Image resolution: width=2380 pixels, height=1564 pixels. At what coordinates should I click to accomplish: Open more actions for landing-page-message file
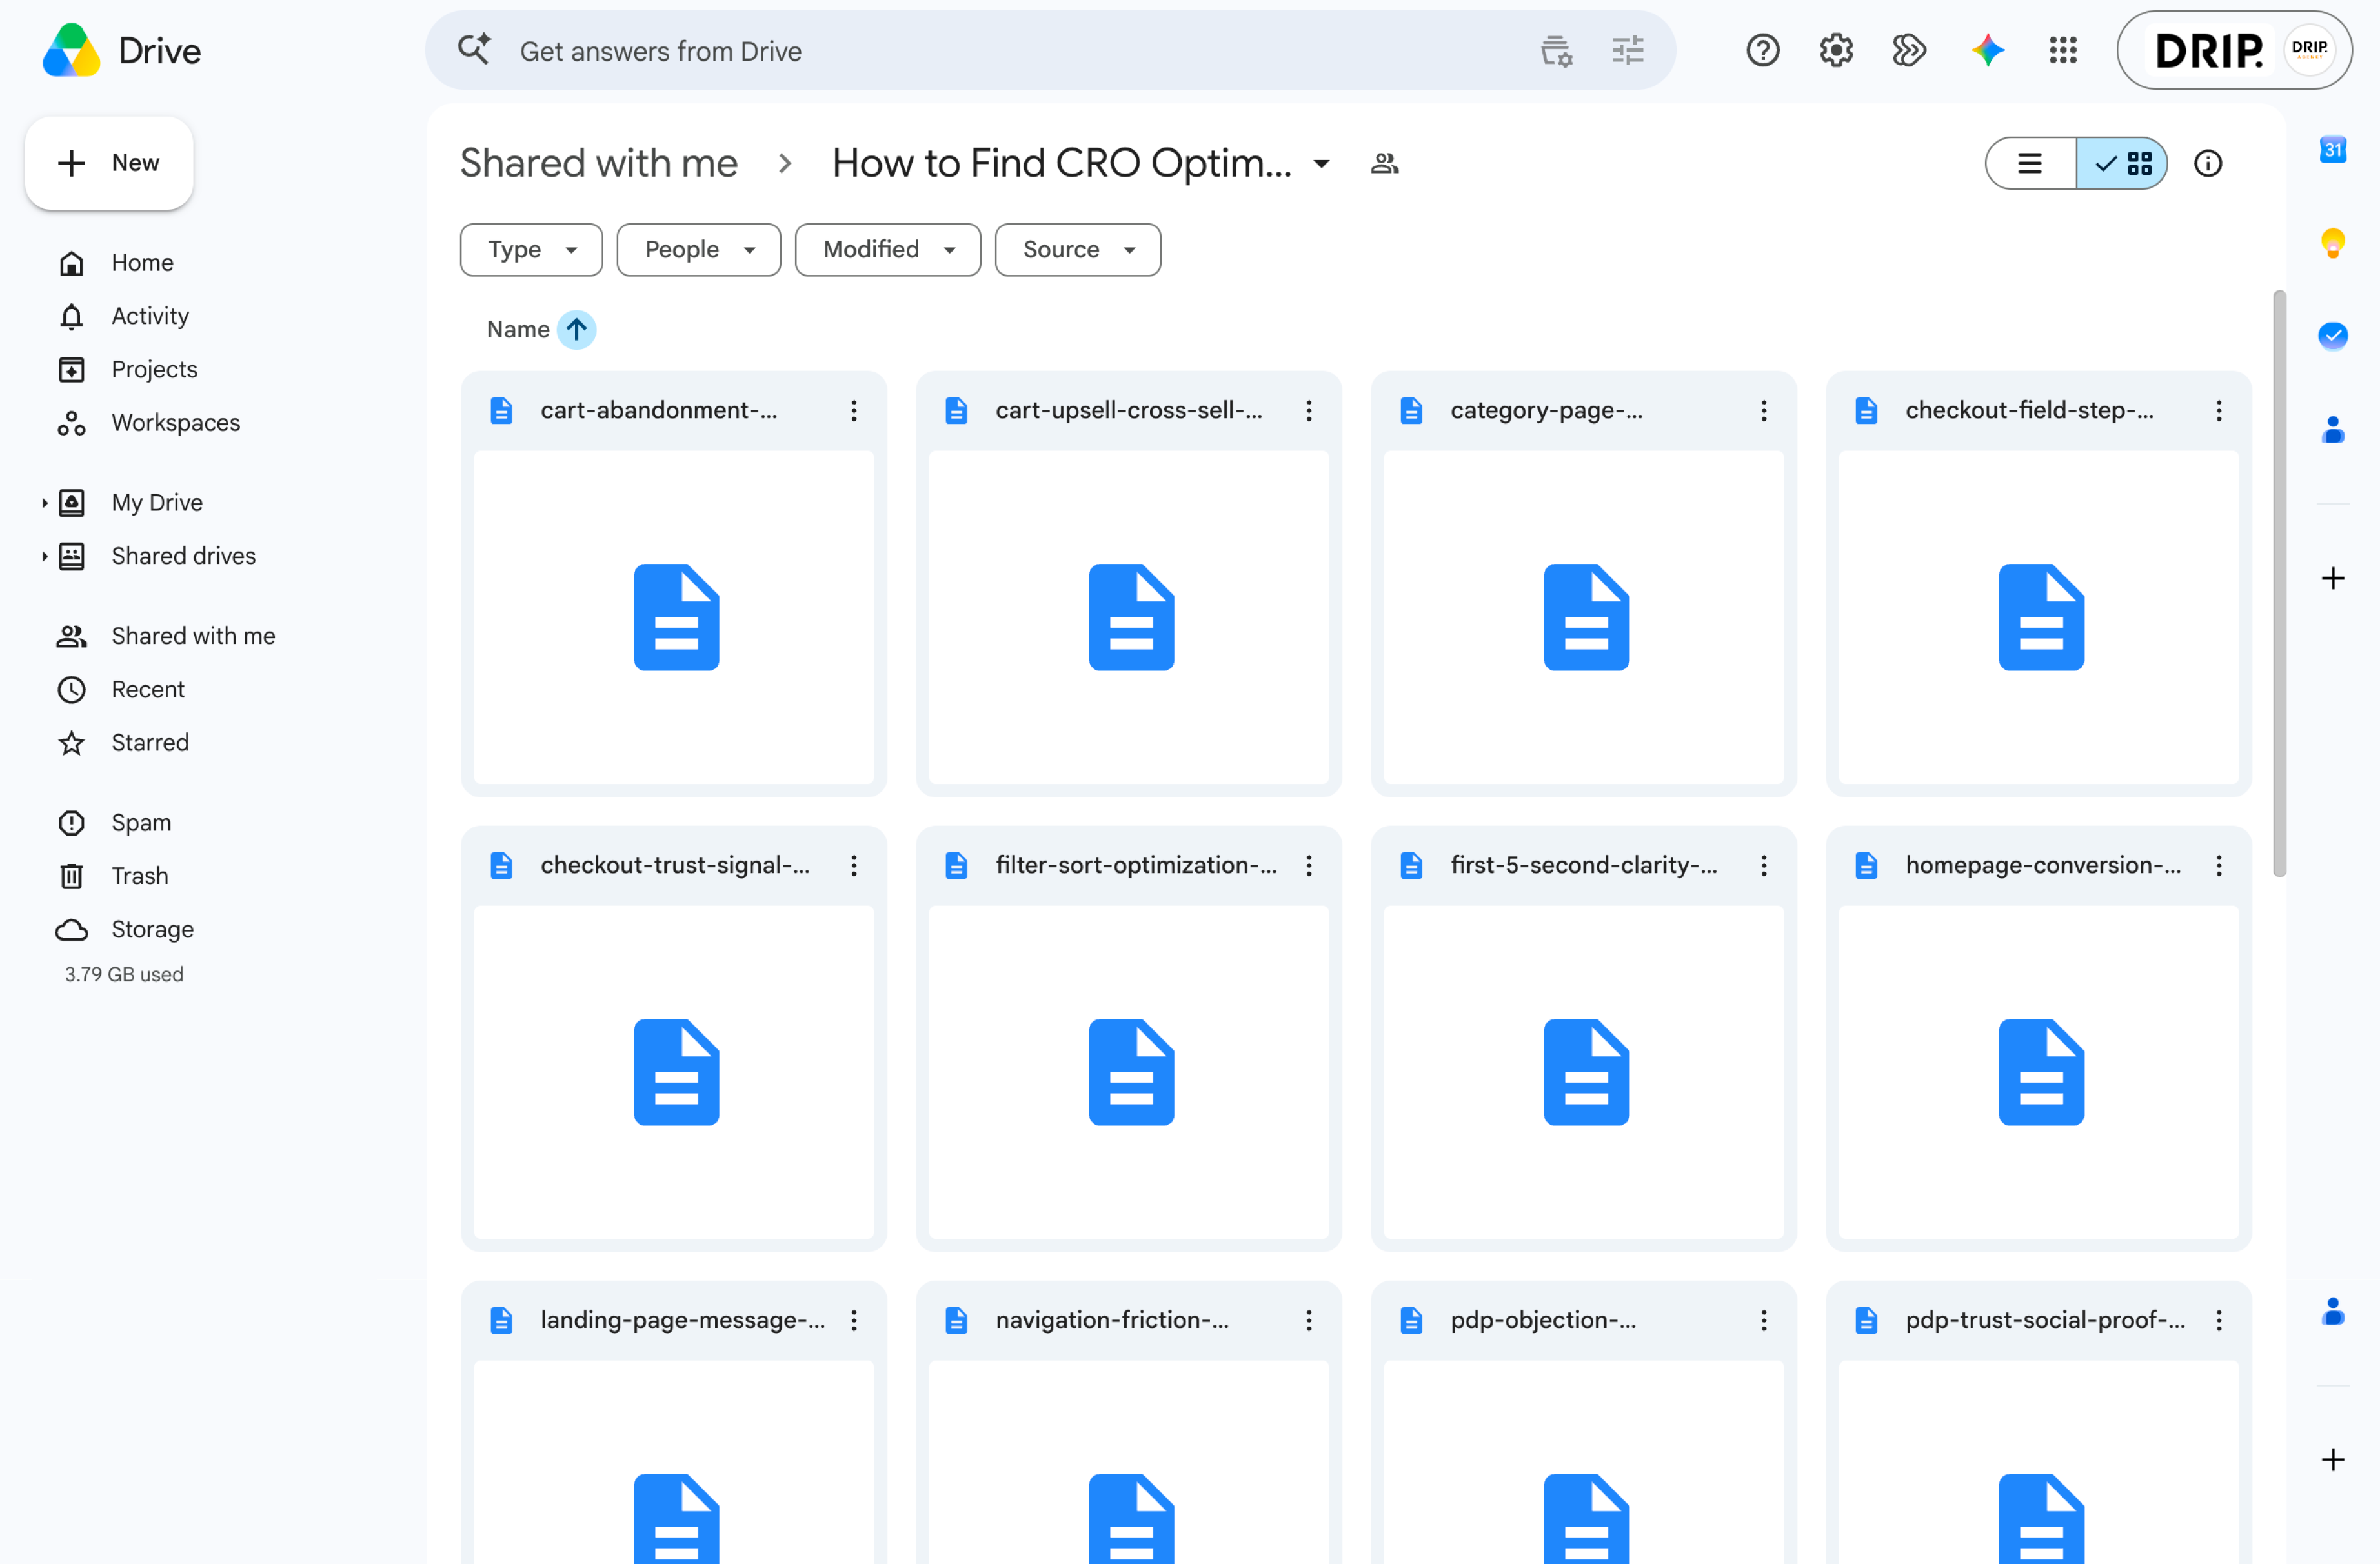click(x=854, y=1320)
